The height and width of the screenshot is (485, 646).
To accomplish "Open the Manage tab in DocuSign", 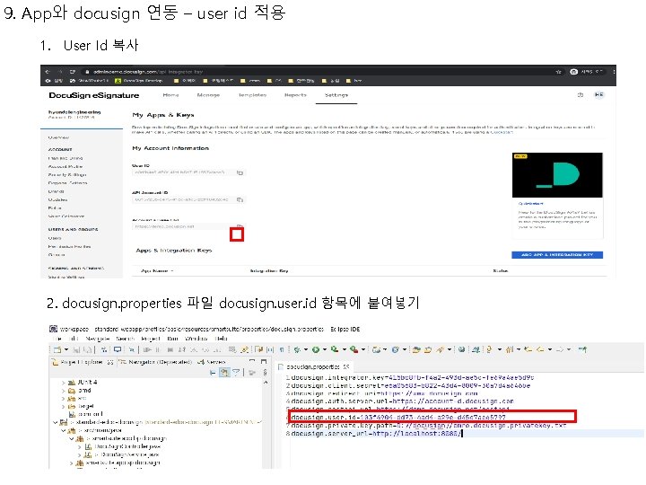I will tap(208, 95).
